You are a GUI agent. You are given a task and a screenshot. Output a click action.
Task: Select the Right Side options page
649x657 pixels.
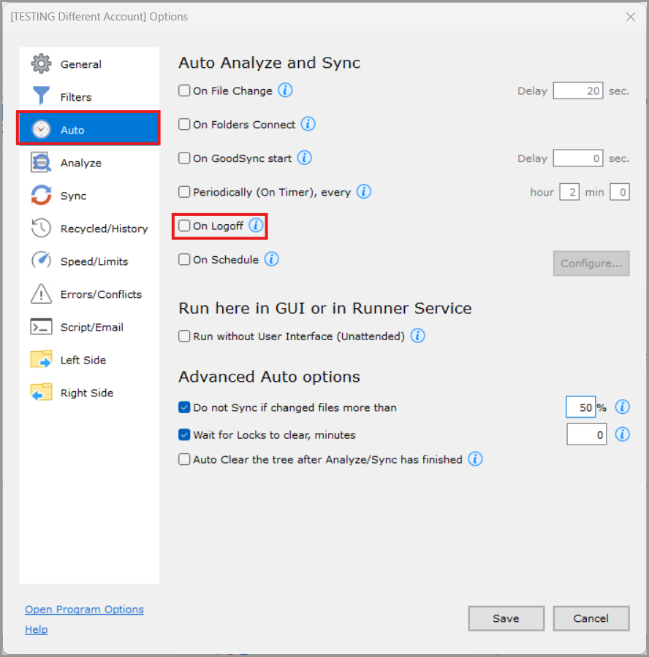tap(89, 393)
